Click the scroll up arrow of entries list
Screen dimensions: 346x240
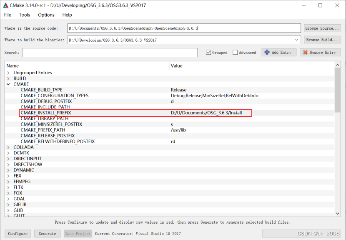click(337, 65)
